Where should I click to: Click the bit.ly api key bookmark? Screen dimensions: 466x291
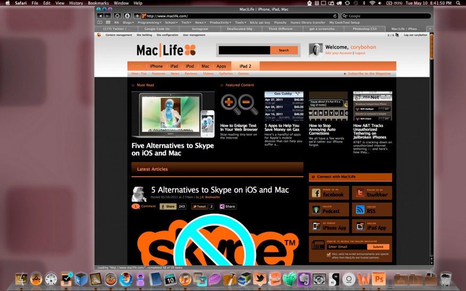pos(260,22)
